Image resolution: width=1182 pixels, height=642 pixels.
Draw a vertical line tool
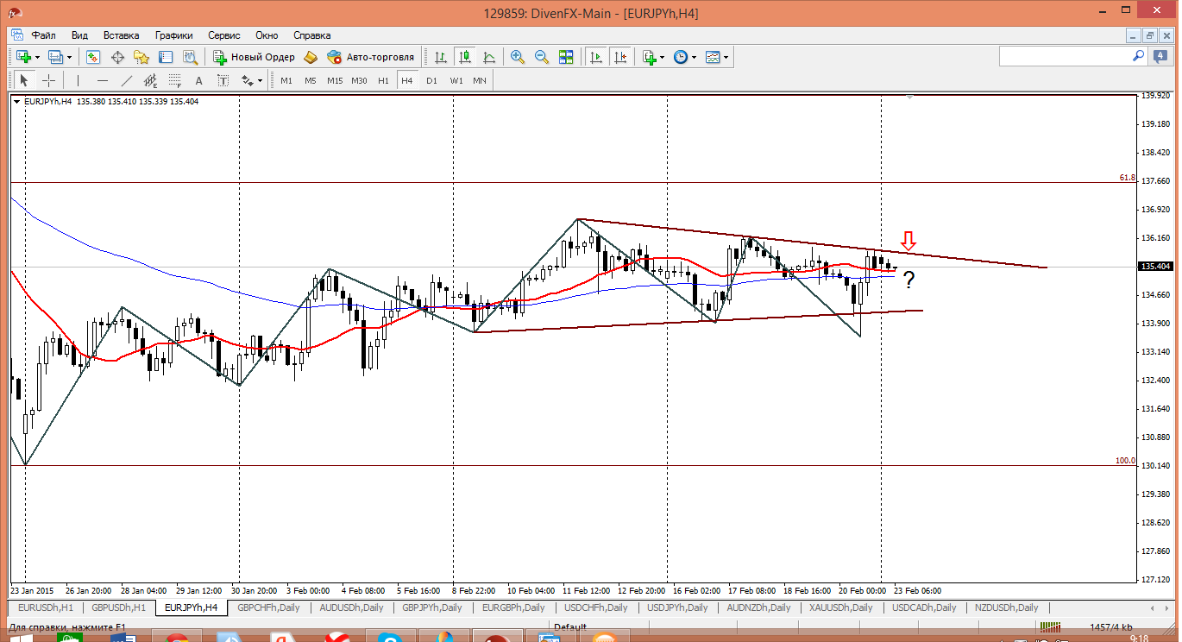(79, 80)
